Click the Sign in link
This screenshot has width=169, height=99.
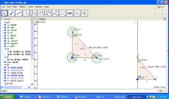coord(160,7)
